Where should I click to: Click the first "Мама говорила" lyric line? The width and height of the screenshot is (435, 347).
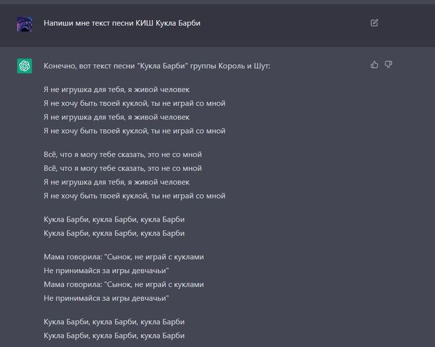point(124,256)
